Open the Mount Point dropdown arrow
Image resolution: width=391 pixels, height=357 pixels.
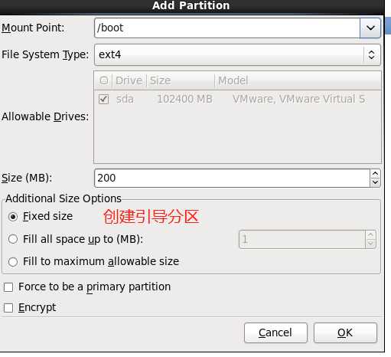370,28
